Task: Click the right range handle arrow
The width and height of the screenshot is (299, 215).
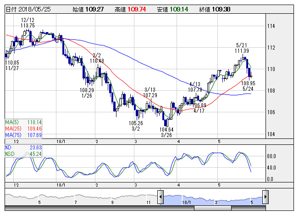Action: coord(266,197)
